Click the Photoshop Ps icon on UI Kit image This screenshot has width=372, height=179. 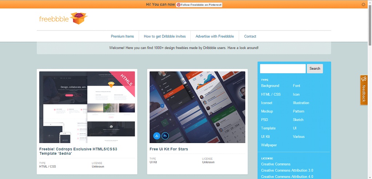165,136
